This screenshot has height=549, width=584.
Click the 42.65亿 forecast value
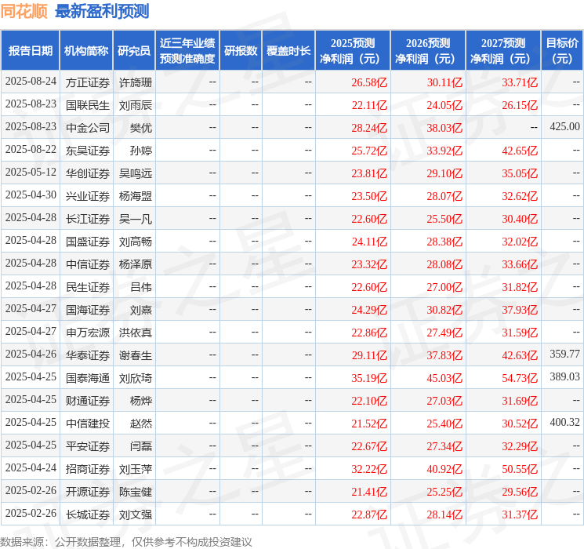(520, 151)
